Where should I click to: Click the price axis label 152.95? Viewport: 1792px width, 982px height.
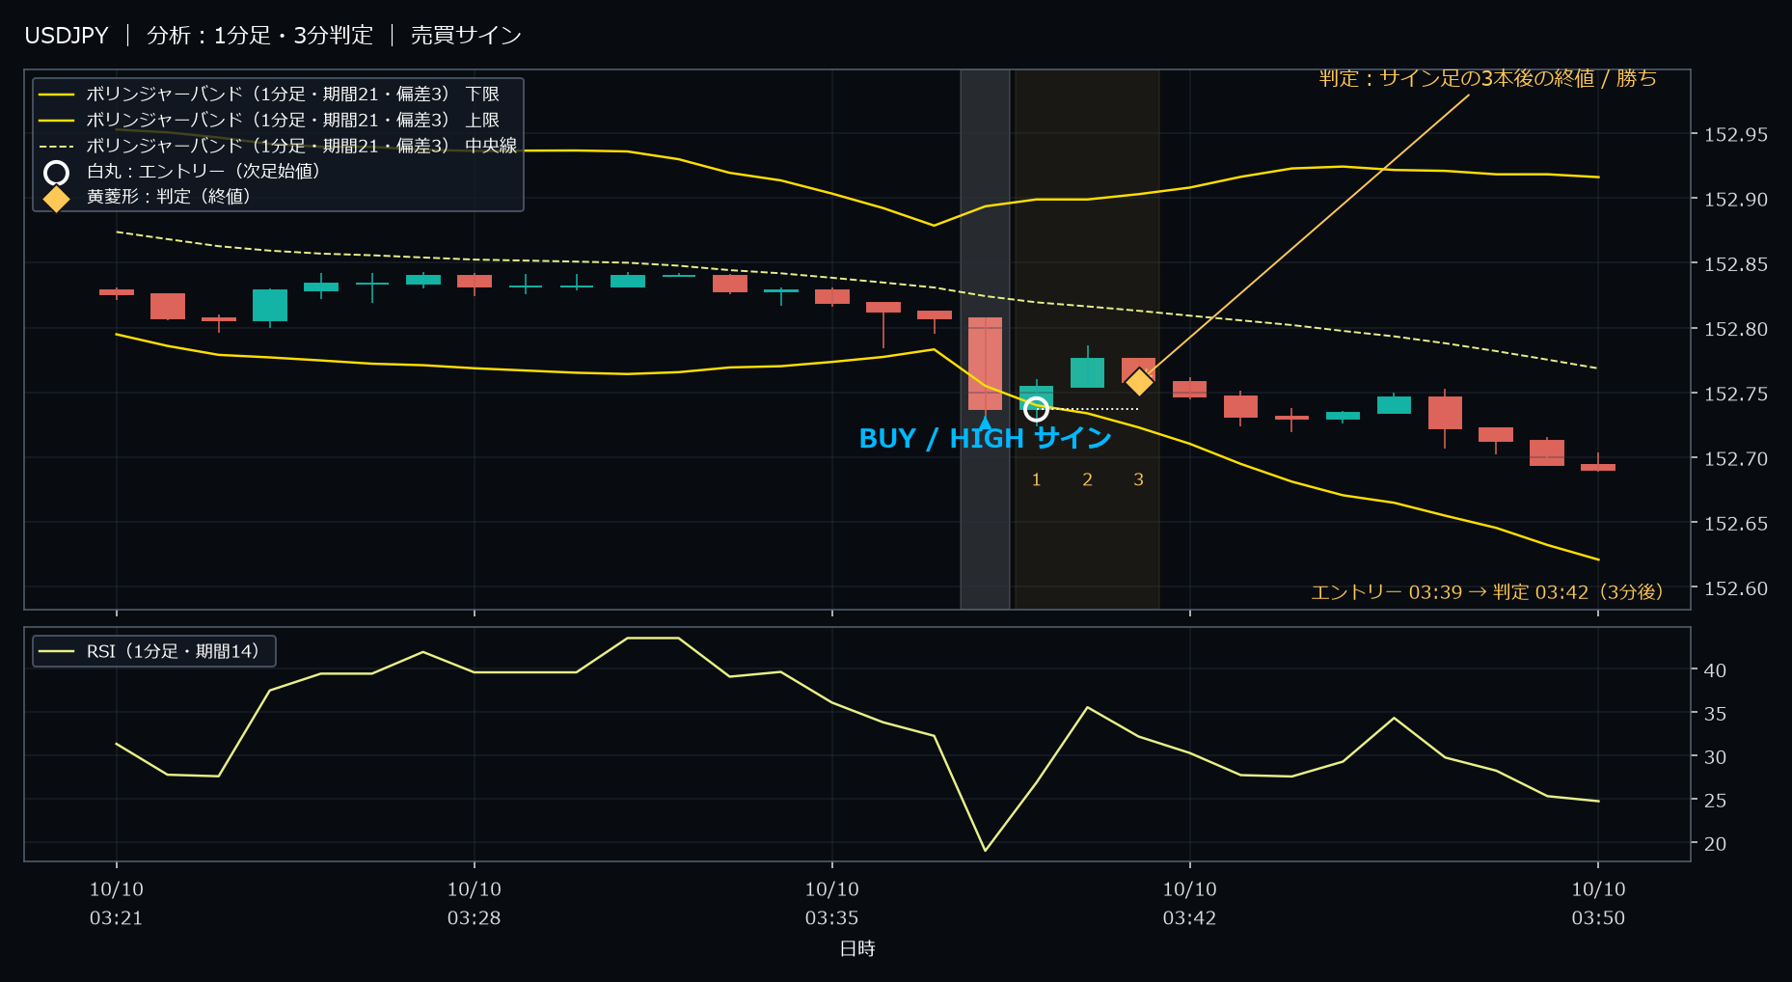click(x=1736, y=135)
